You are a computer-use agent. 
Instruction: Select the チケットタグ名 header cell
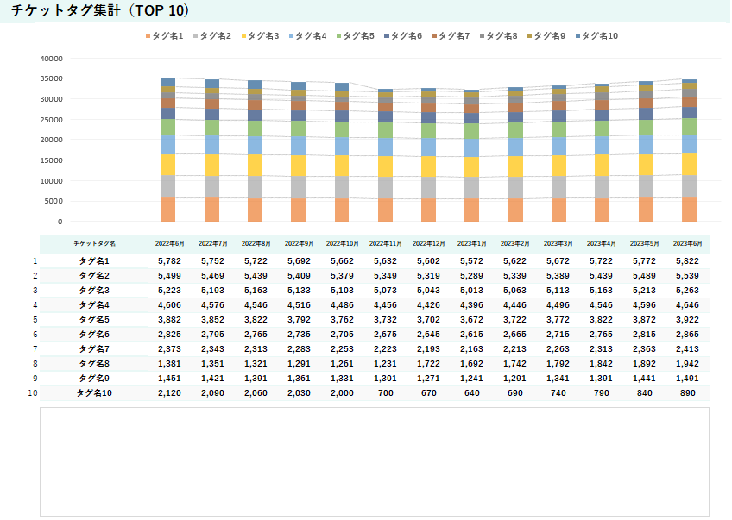pos(94,244)
